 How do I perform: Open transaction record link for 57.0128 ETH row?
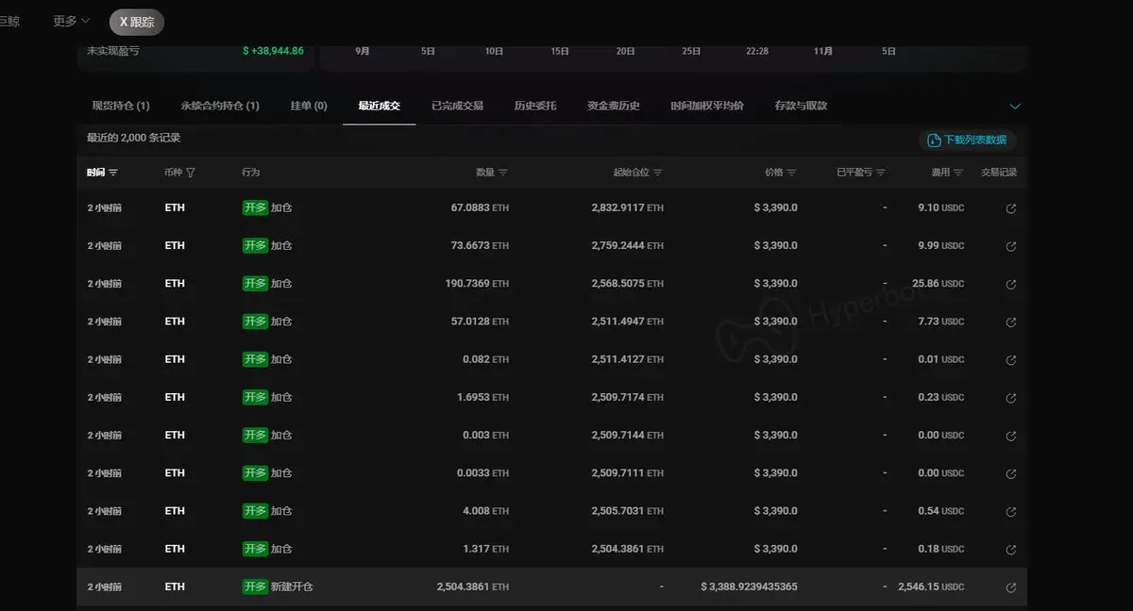[x=1011, y=322]
